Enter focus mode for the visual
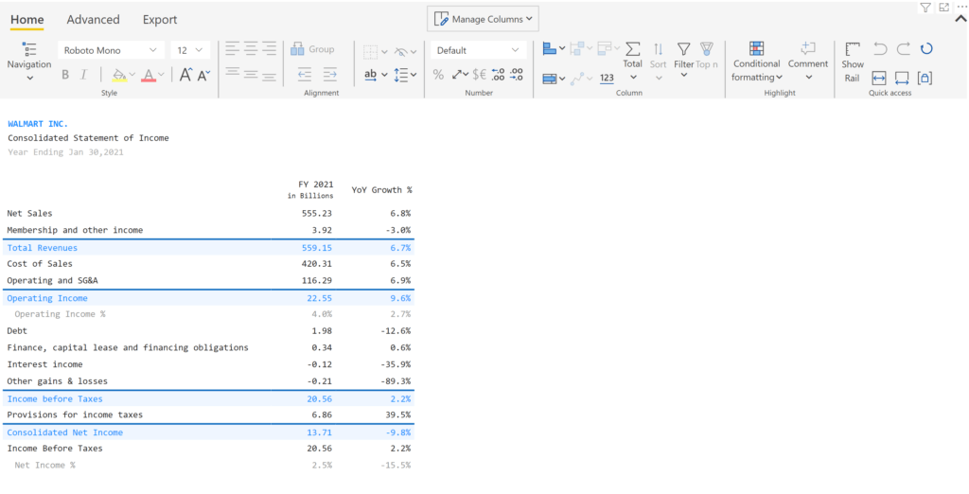969x494 pixels. 943,8
